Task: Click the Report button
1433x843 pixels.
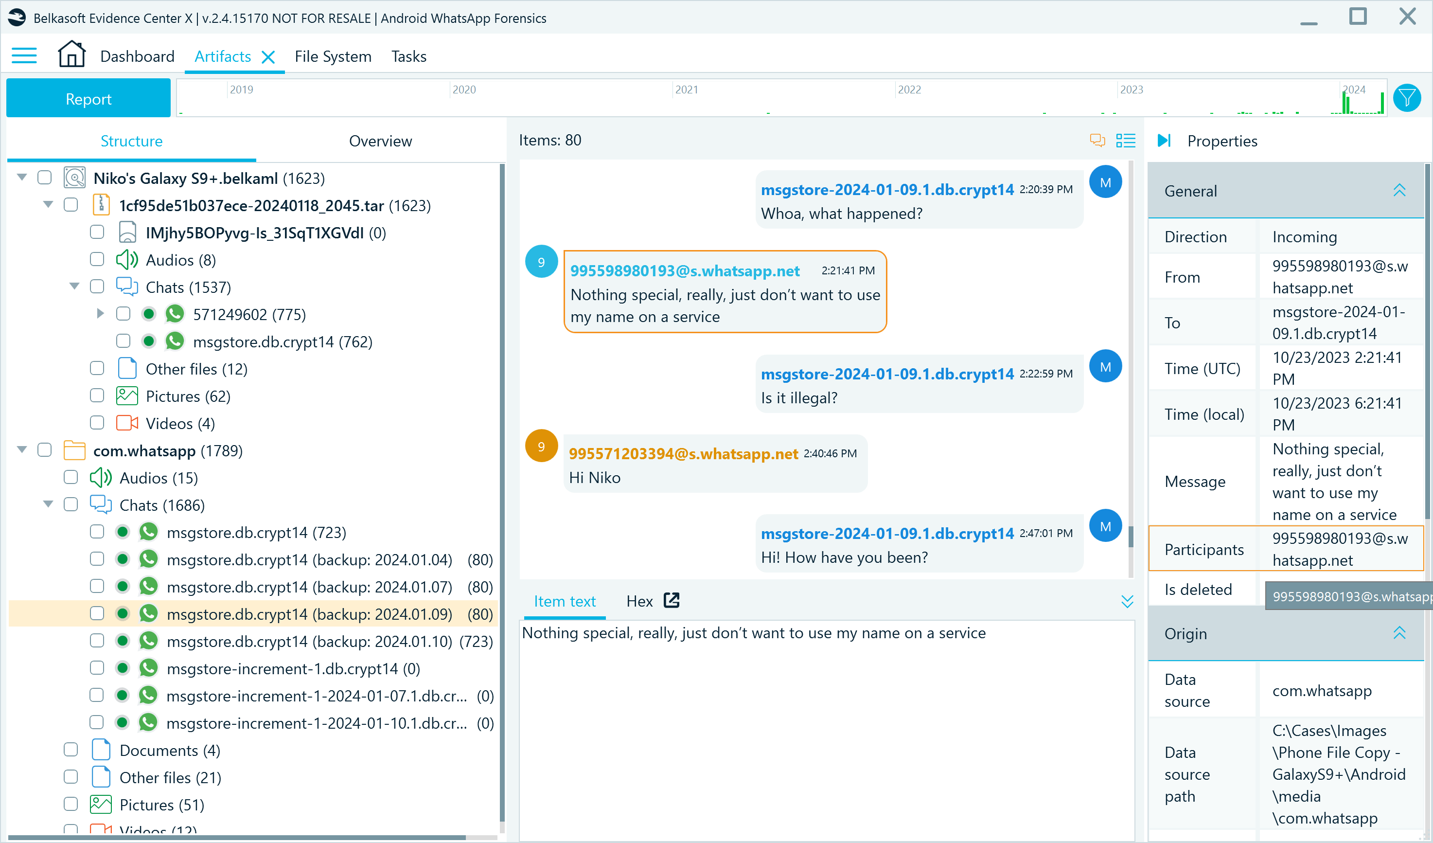Action: click(88, 98)
